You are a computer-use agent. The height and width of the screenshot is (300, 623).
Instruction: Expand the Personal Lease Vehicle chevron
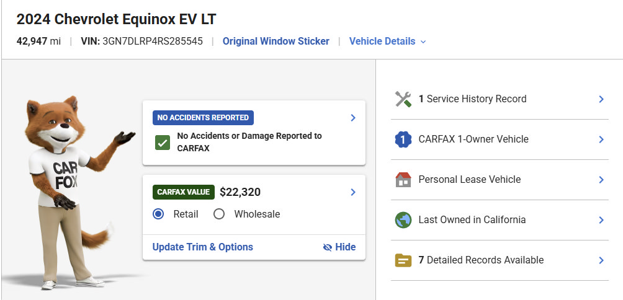[601, 180]
